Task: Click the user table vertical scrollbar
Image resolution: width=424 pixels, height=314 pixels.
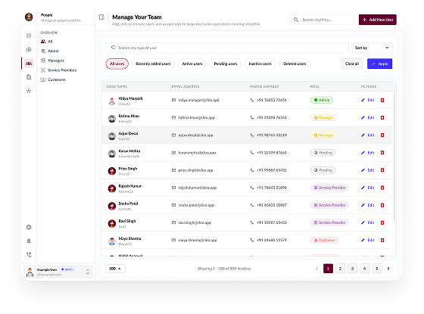Action: [x=394, y=157]
